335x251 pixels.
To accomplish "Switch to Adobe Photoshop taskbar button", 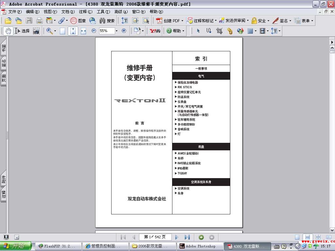I will click(x=200, y=246).
